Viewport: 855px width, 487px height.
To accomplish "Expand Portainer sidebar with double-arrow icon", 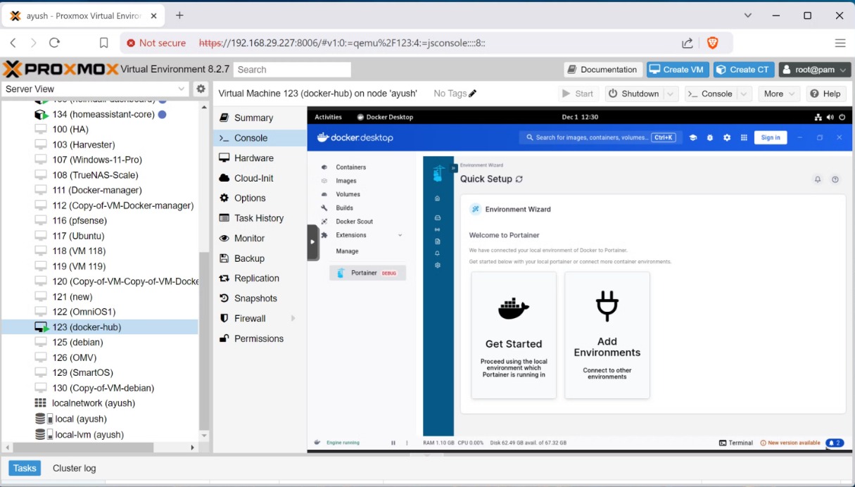I will coord(454,168).
